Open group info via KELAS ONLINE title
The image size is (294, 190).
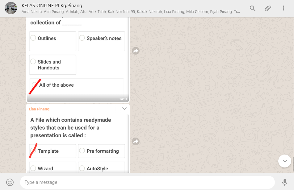point(52,6)
